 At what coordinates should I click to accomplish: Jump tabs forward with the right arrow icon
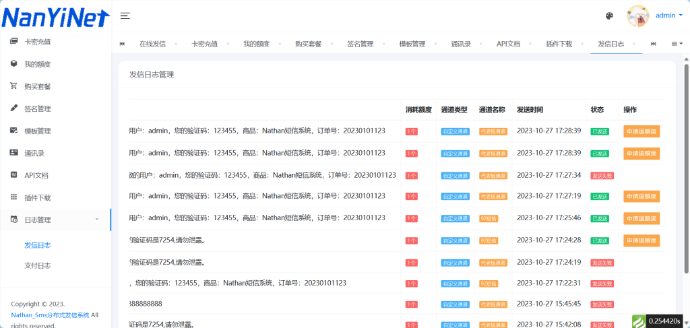(x=654, y=44)
